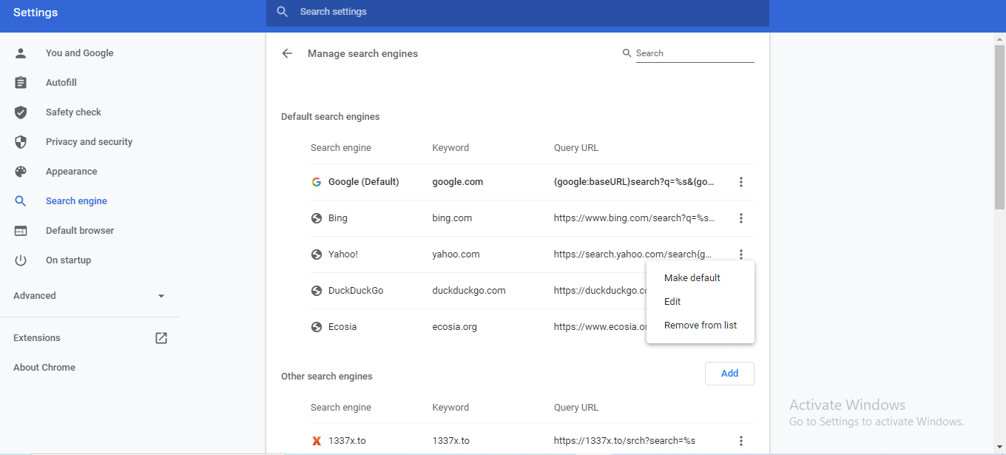Choose Remove from list menu entry
Screen dimensions: 1006x455
tap(701, 326)
